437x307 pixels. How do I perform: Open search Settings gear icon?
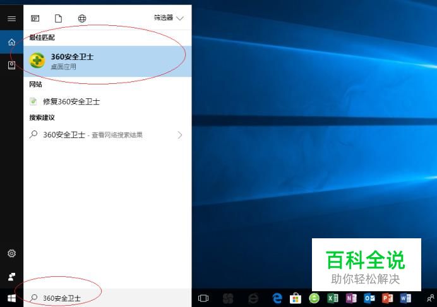coord(11,253)
